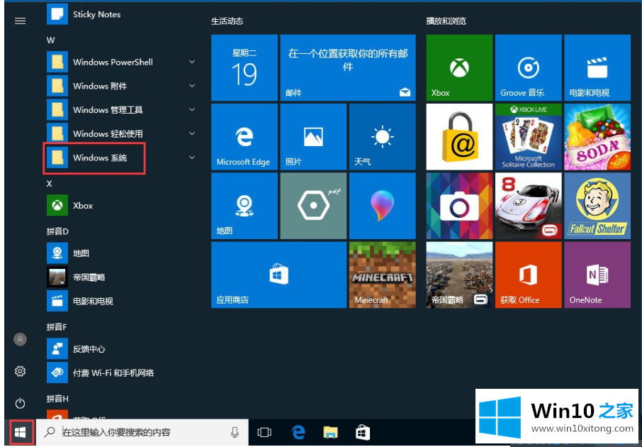The width and height of the screenshot is (642, 447).
Task: Expand the Windows 管理工具 folder chevron
Action: (x=192, y=109)
